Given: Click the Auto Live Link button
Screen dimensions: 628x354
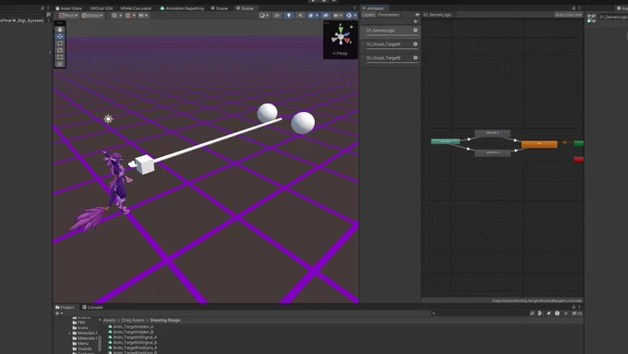Looking at the screenshot, I should (x=568, y=15).
